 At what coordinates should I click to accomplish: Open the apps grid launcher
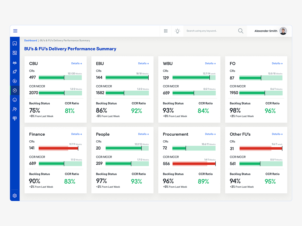point(165,31)
